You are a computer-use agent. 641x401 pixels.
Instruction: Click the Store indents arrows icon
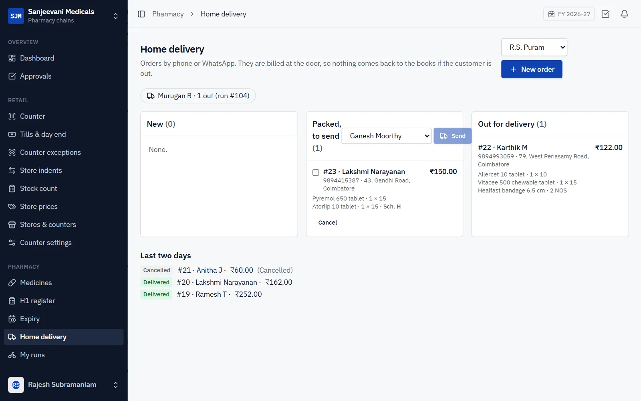12,170
